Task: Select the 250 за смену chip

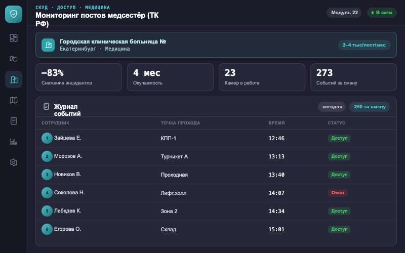Action: click(370, 107)
